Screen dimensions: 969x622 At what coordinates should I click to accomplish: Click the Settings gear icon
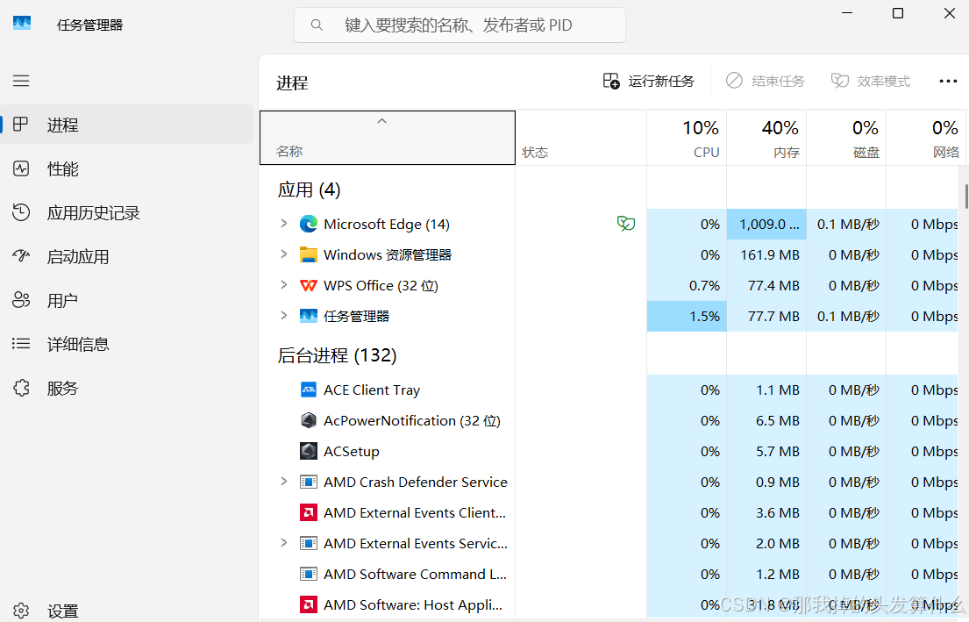[21, 611]
